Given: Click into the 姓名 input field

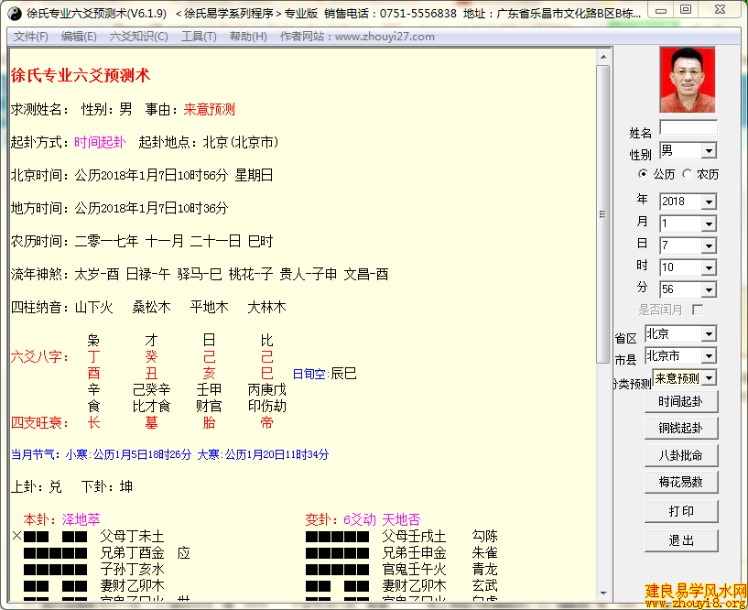Looking at the screenshot, I should [x=688, y=127].
